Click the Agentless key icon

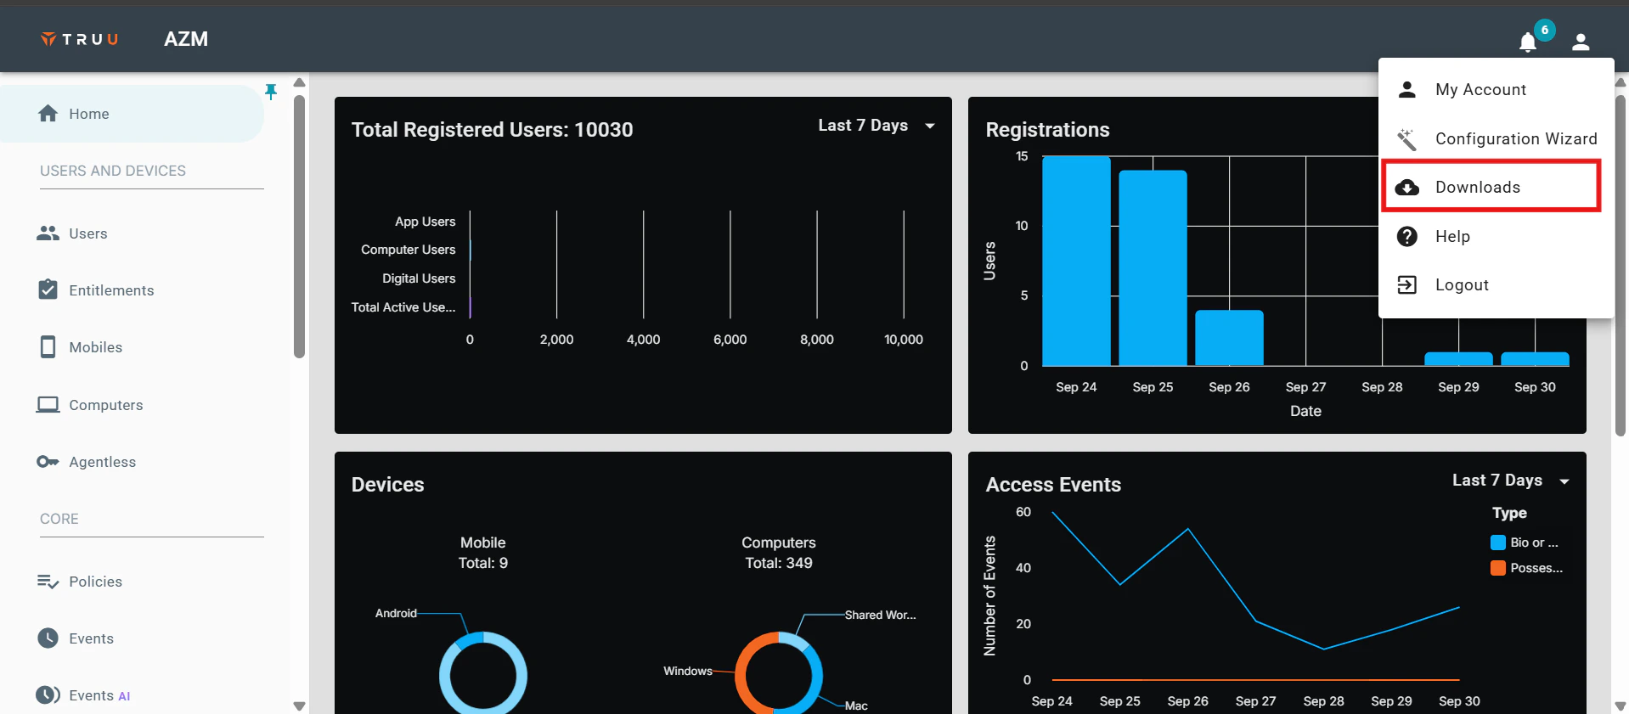48,461
